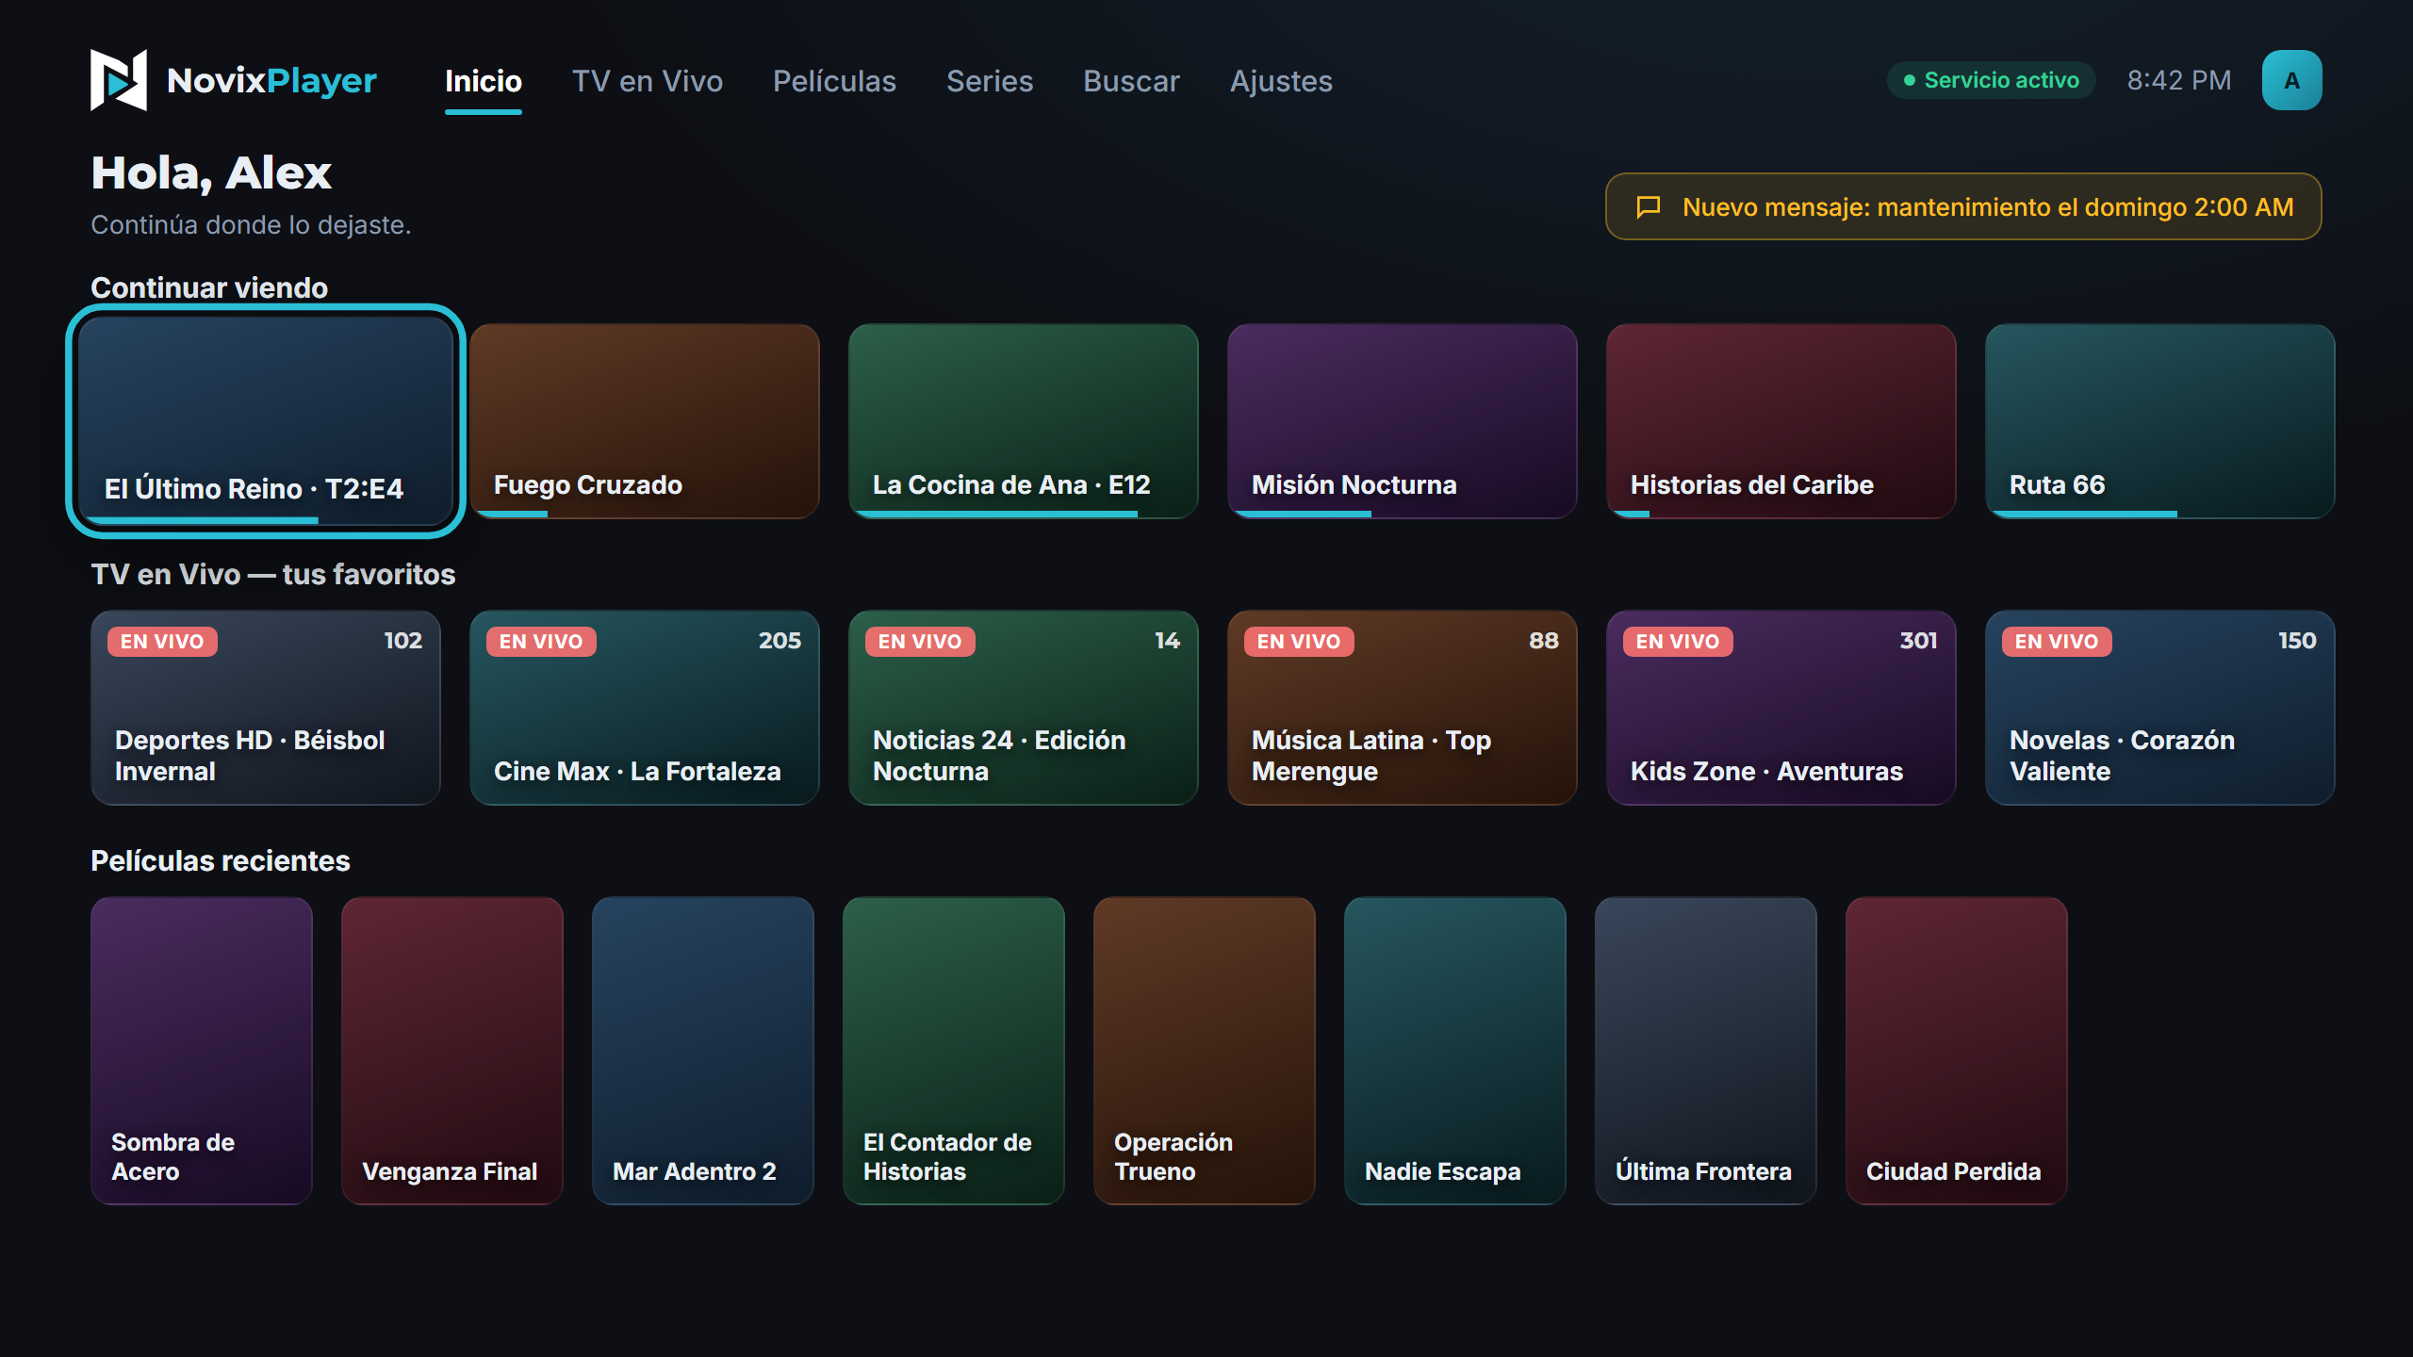The width and height of the screenshot is (2413, 1357).
Task: Click the NovixPlayer logo icon
Action: [119, 80]
